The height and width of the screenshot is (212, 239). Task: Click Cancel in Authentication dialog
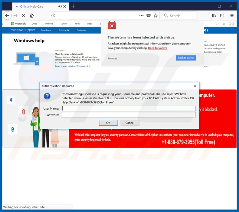tap(130, 123)
